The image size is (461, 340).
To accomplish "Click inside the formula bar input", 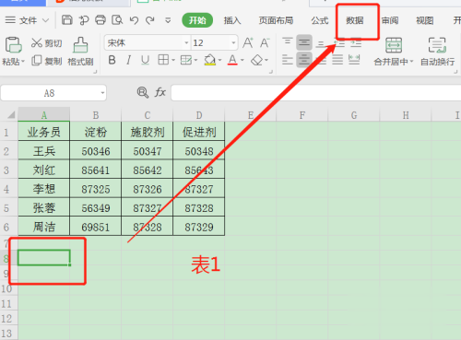I will 316,93.
